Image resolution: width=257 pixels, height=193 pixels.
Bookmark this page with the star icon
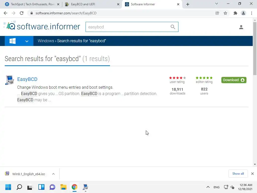[x=225, y=13]
